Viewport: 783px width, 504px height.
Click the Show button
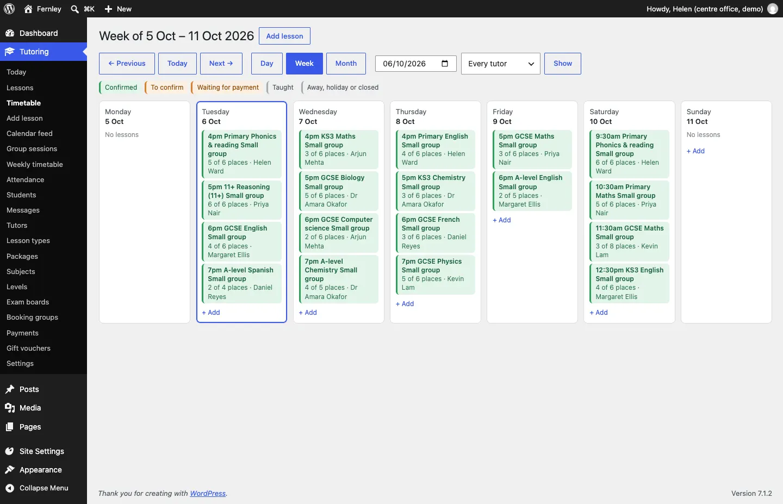click(x=563, y=64)
